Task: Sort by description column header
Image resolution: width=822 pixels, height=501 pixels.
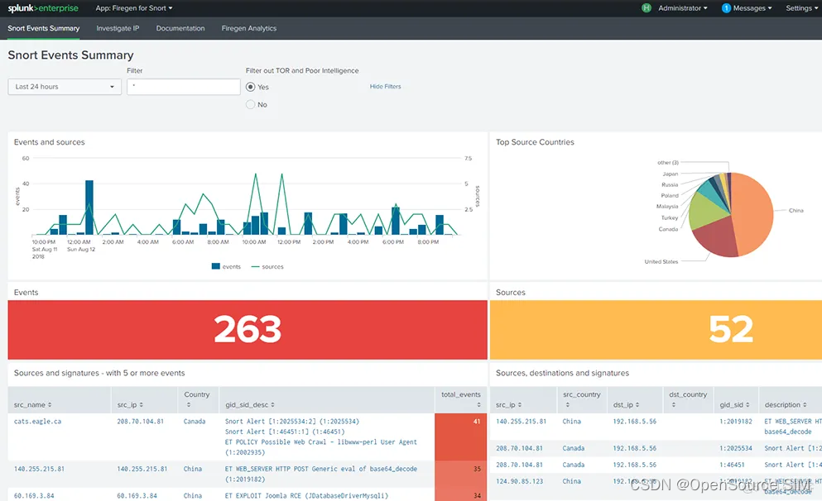Action: 786,404
